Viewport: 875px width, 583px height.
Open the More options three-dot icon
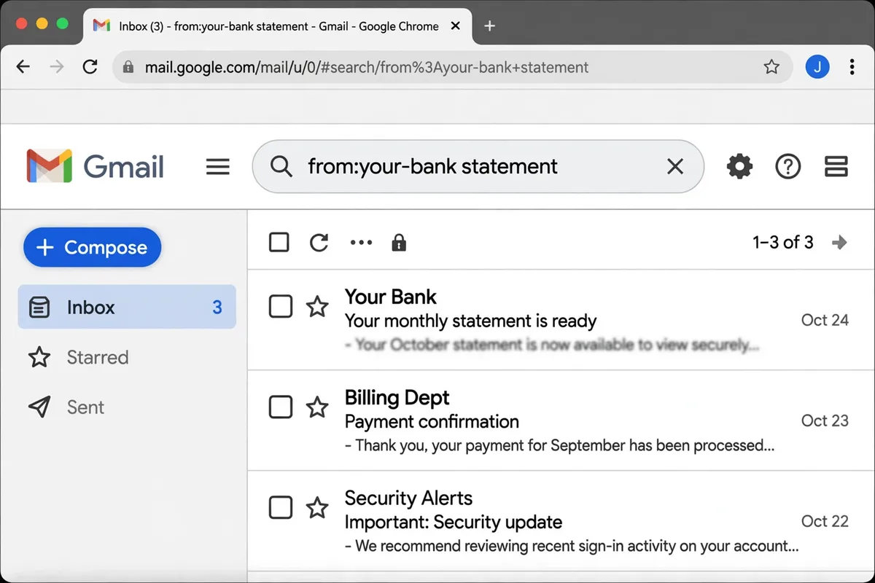tap(361, 243)
